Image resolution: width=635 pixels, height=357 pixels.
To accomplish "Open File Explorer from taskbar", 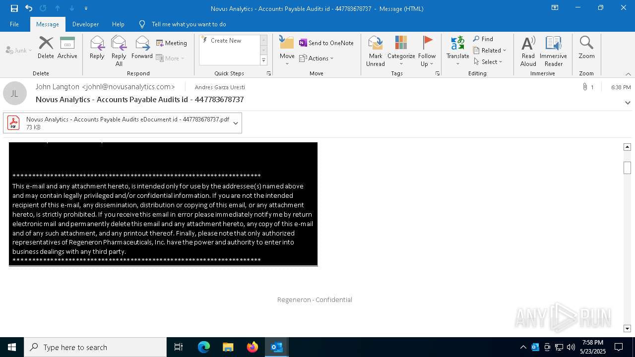I will [228, 347].
